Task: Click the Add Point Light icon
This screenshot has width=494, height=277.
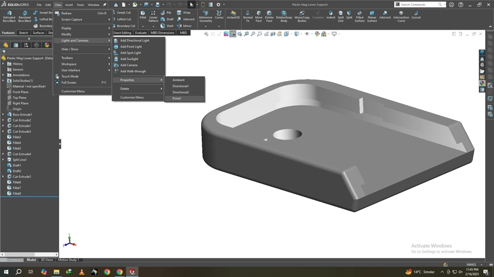Action: (116, 47)
